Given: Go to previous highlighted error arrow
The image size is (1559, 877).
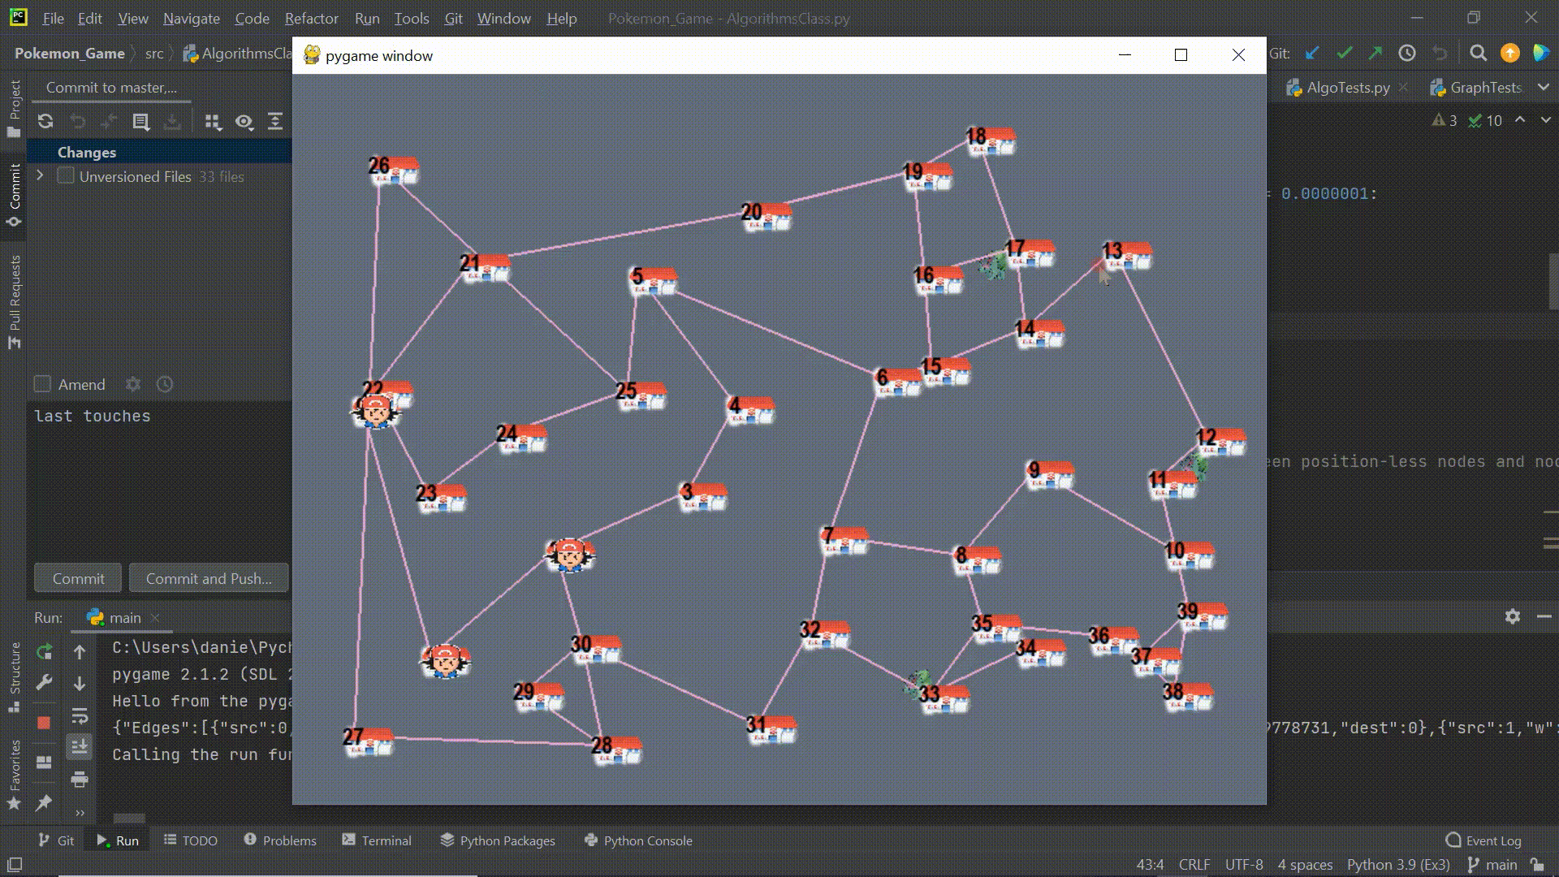Looking at the screenshot, I should click(1520, 120).
